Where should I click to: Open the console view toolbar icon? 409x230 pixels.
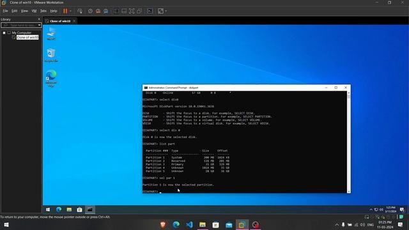[150, 11]
